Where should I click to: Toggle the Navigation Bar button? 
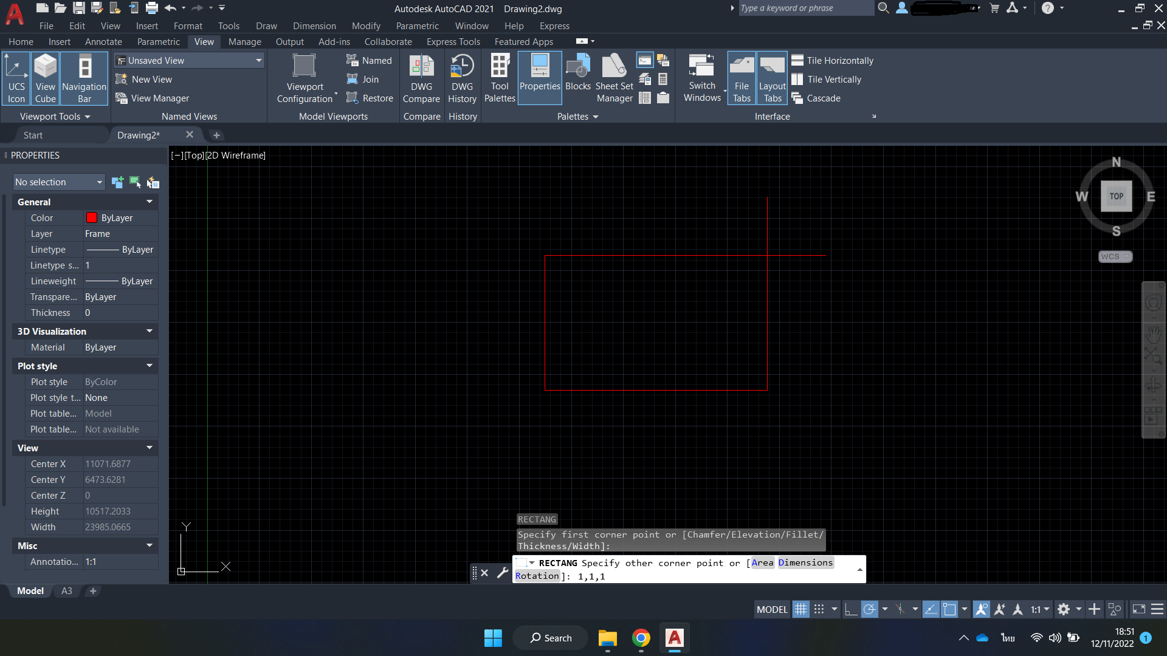[x=84, y=78]
